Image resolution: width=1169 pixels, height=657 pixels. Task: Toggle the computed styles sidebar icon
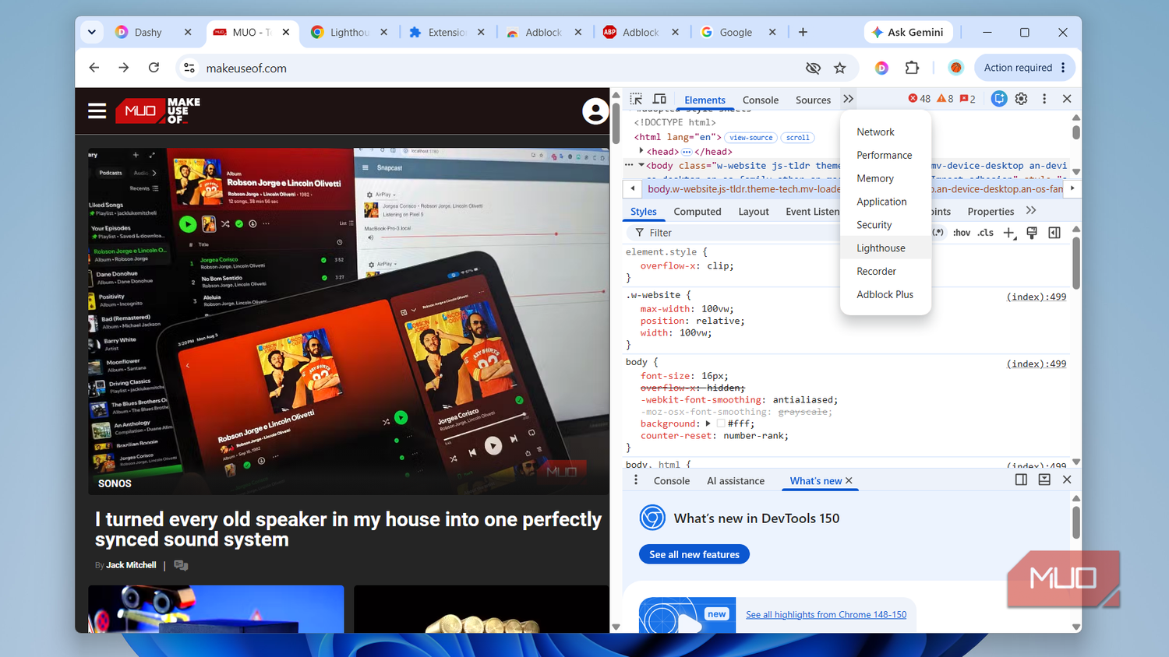click(x=1054, y=232)
